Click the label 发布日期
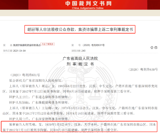 click(x=8, y=51)
